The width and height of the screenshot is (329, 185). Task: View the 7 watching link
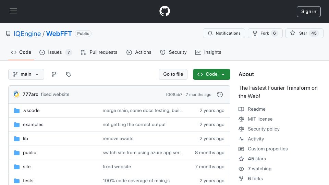[x=259, y=169]
